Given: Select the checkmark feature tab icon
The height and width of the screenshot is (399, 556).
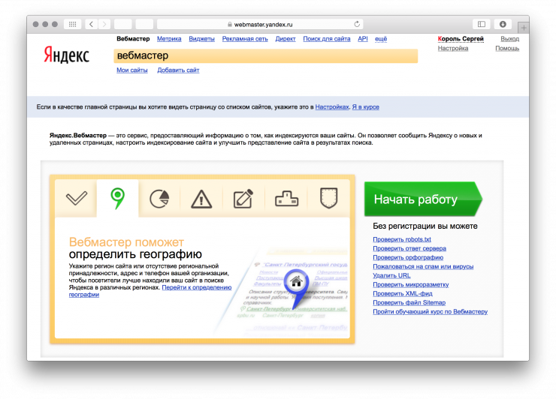Looking at the screenshot, I should [x=76, y=199].
